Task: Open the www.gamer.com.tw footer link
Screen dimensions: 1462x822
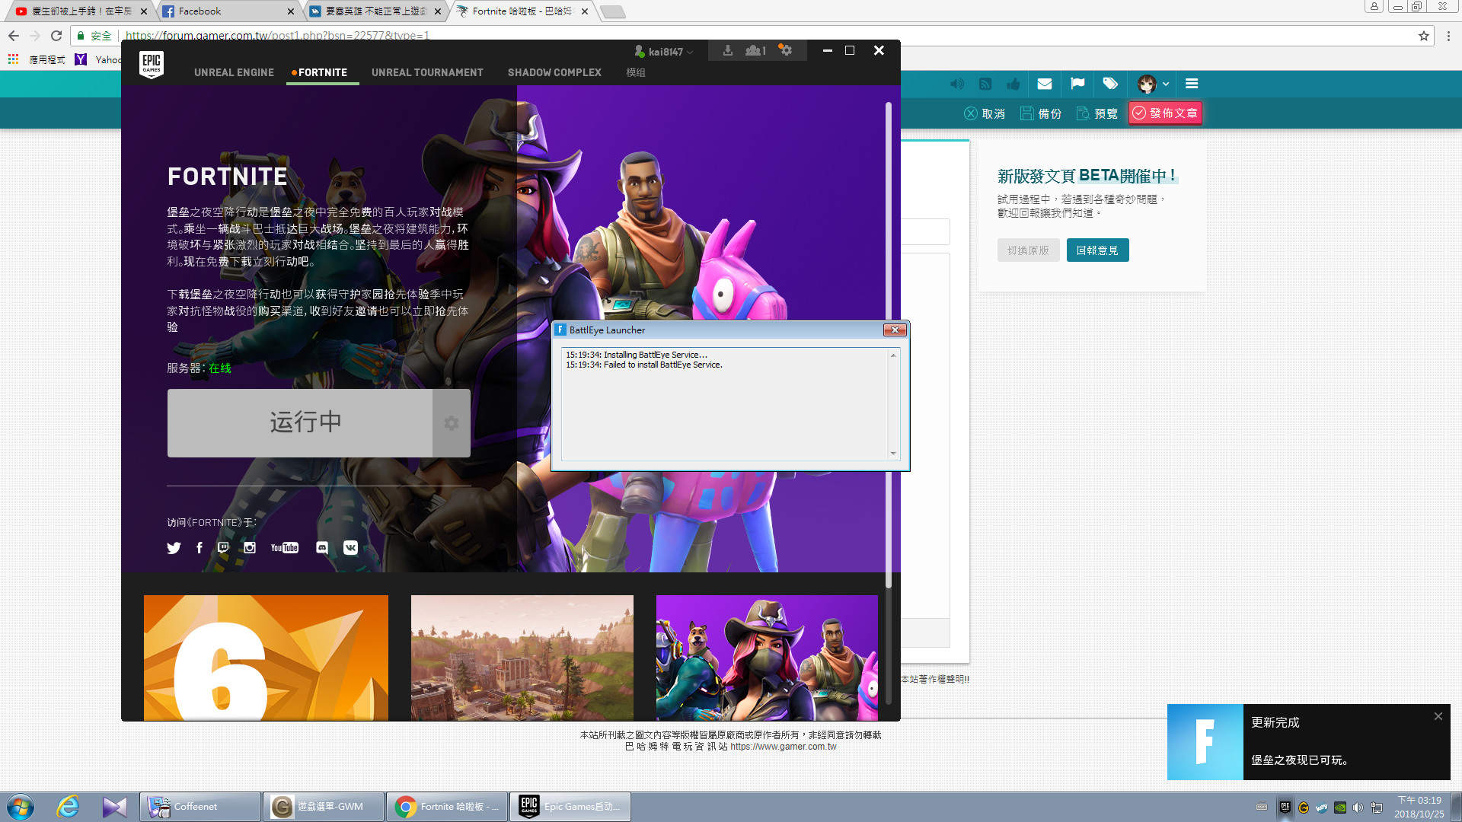Action: point(783,747)
